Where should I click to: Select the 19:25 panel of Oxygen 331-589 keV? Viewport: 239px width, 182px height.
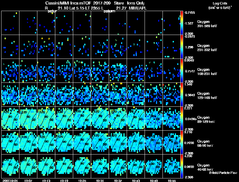pos(82,23)
